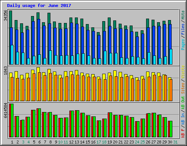Click the 'Sites' legend label
Image resolution: width=187 pixels, height=146 pixels.
point(183,88)
